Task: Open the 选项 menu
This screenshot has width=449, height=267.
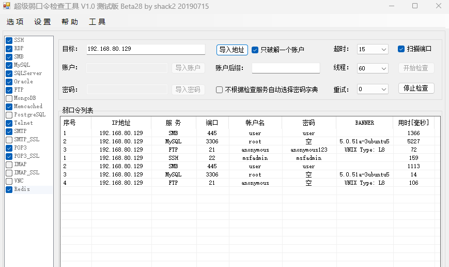Action: pyautogui.click(x=15, y=22)
